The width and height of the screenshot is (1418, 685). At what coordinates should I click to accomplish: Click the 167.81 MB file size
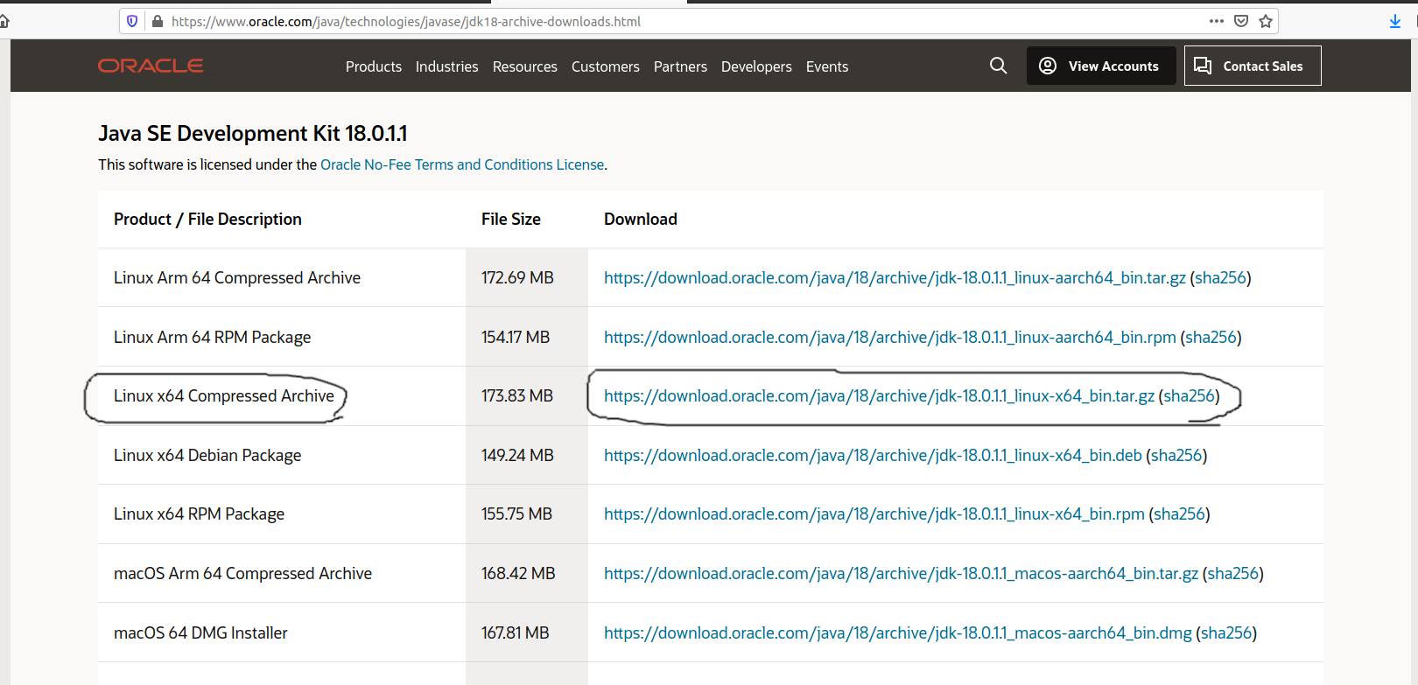[x=516, y=633]
